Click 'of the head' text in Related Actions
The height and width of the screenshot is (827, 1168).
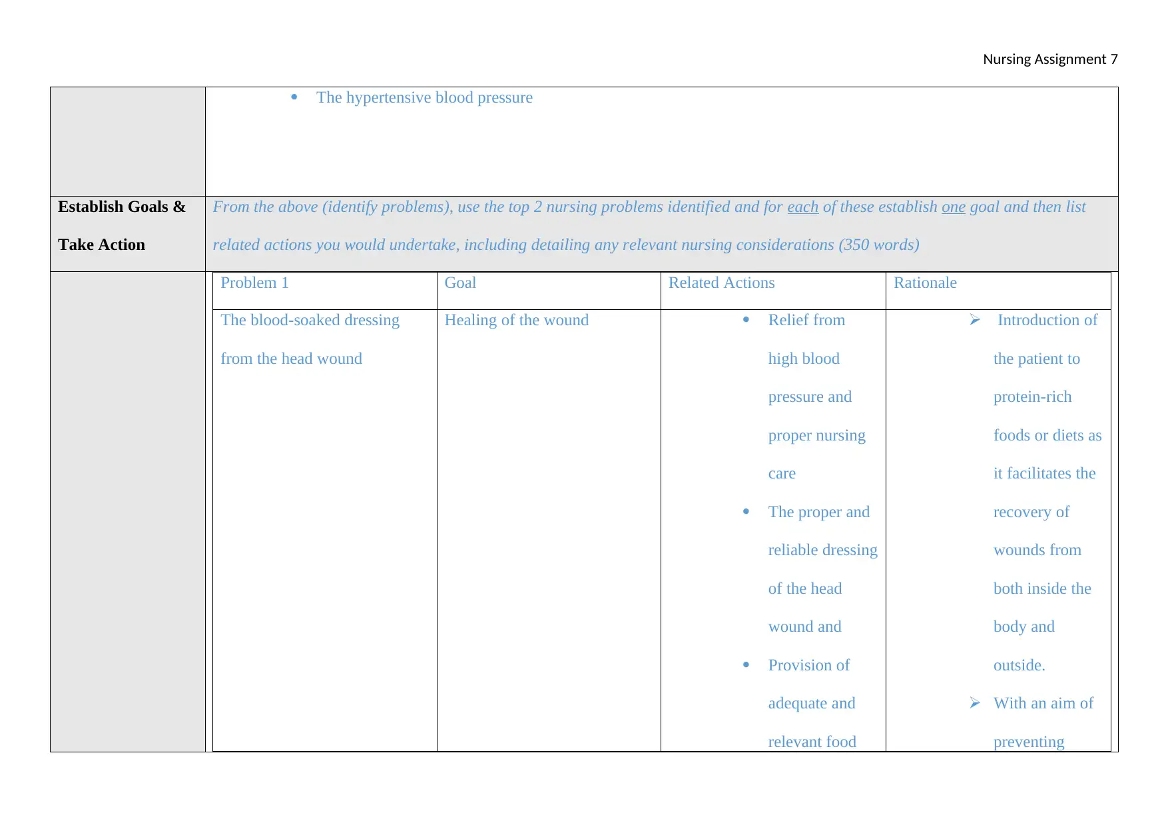point(804,588)
